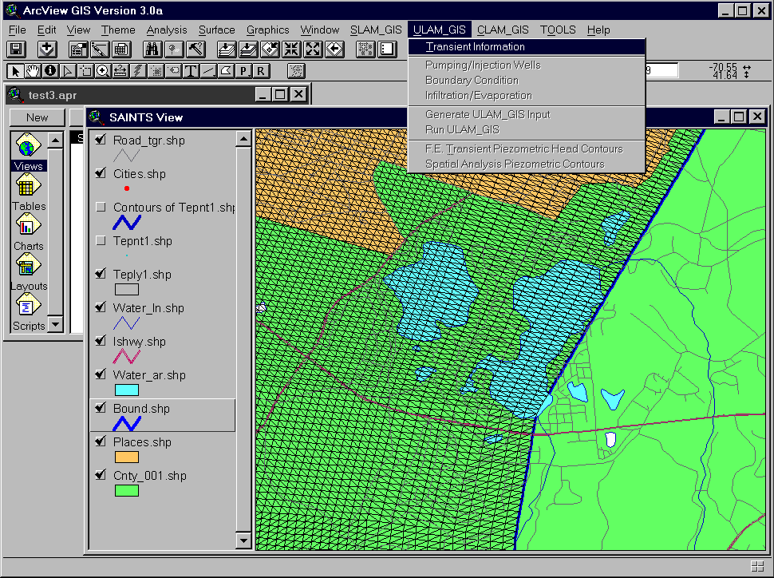
Task: Select the Vertex Edit tool
Action: 68,71
